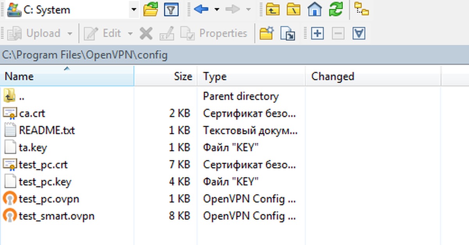Go to parent directory toolbar icon
Image resolution: width=469 pixels, height=245 pixels.
tap(272, 9)
